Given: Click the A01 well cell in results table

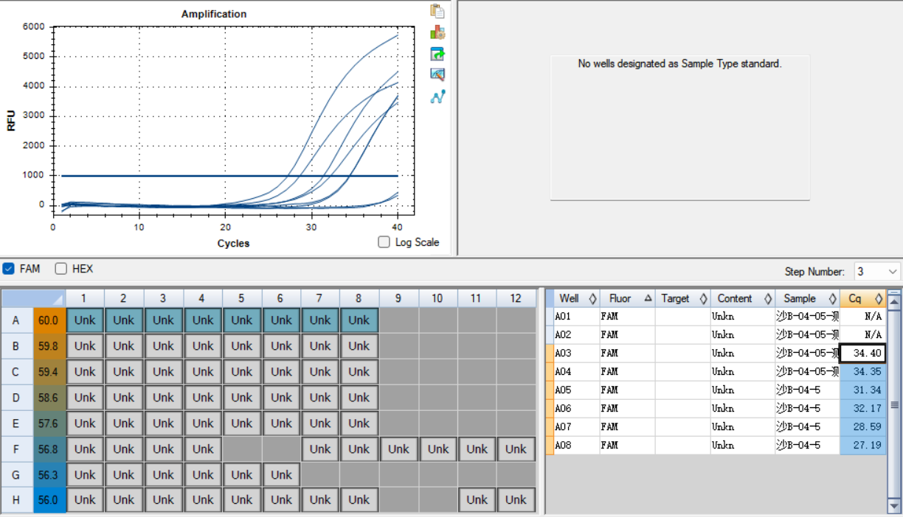Looking at the screenshot, I should [x=576, y=317].
